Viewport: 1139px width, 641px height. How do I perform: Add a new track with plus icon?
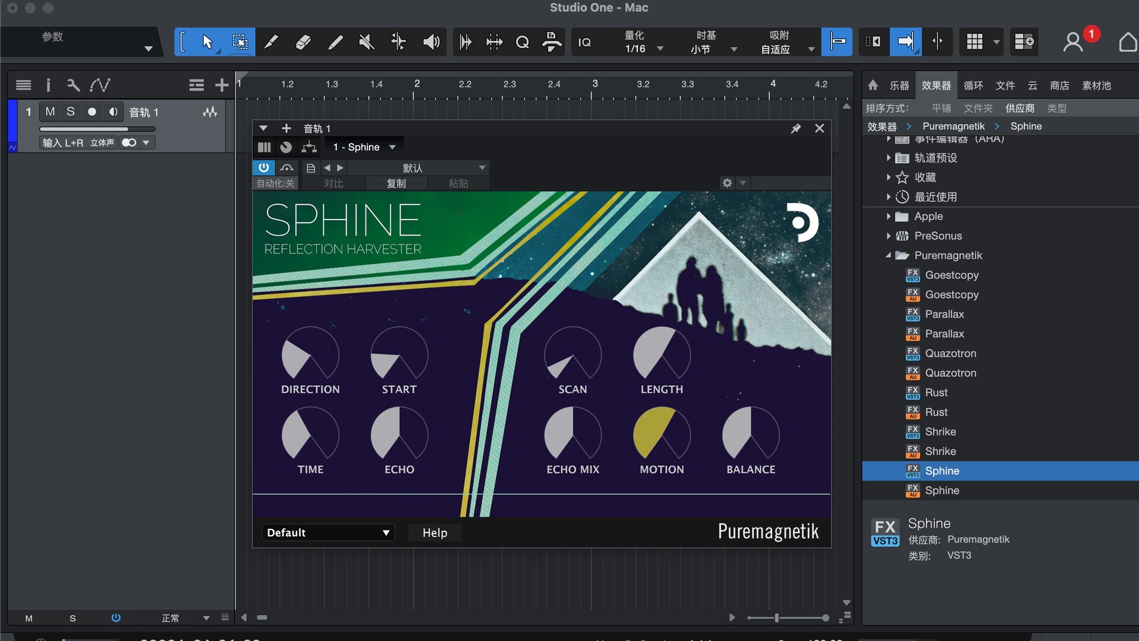222,85
